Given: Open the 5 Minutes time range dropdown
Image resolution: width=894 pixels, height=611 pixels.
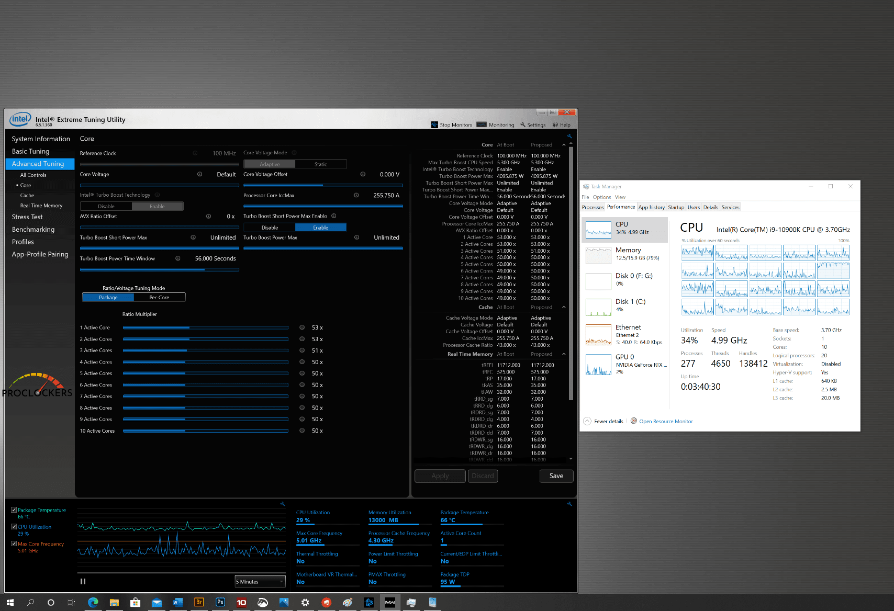Looking at the screenshot, I should click(260, 581).
